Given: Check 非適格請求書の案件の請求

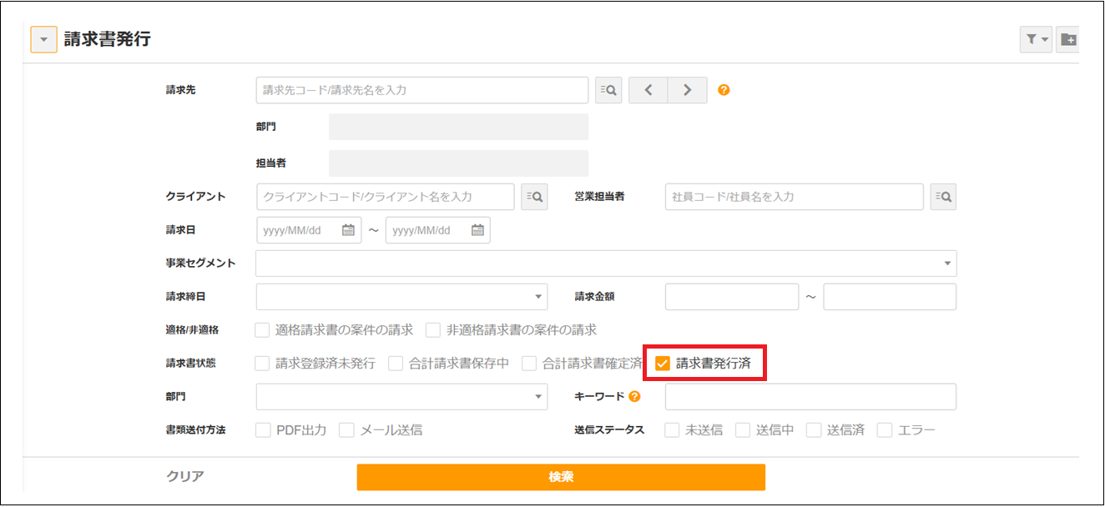Looking at the screenshot, I should [433, 330].
